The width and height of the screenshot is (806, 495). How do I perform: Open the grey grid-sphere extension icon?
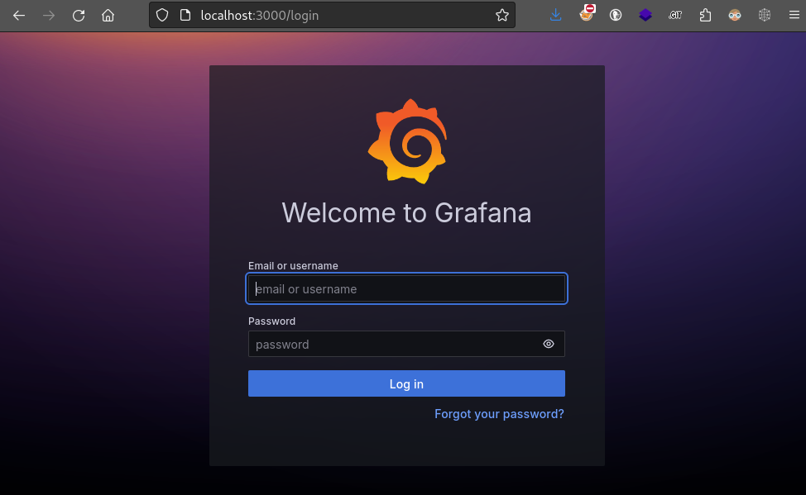coord(765,16)
